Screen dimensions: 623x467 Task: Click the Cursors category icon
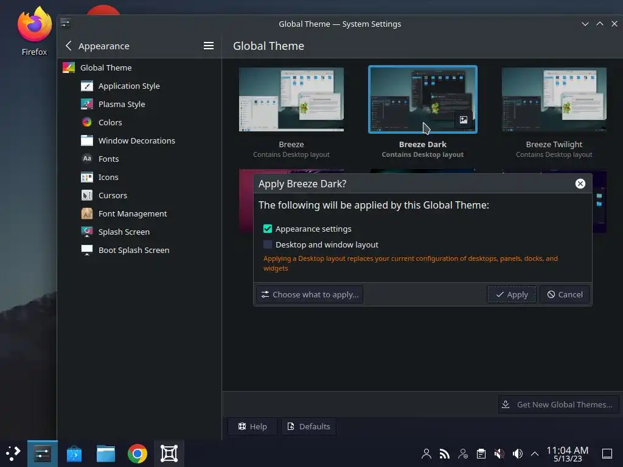86,195
